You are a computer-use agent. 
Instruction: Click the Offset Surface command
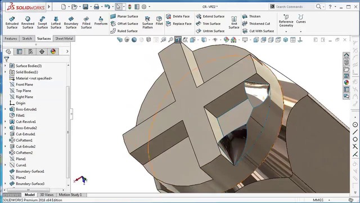point(124,24)
